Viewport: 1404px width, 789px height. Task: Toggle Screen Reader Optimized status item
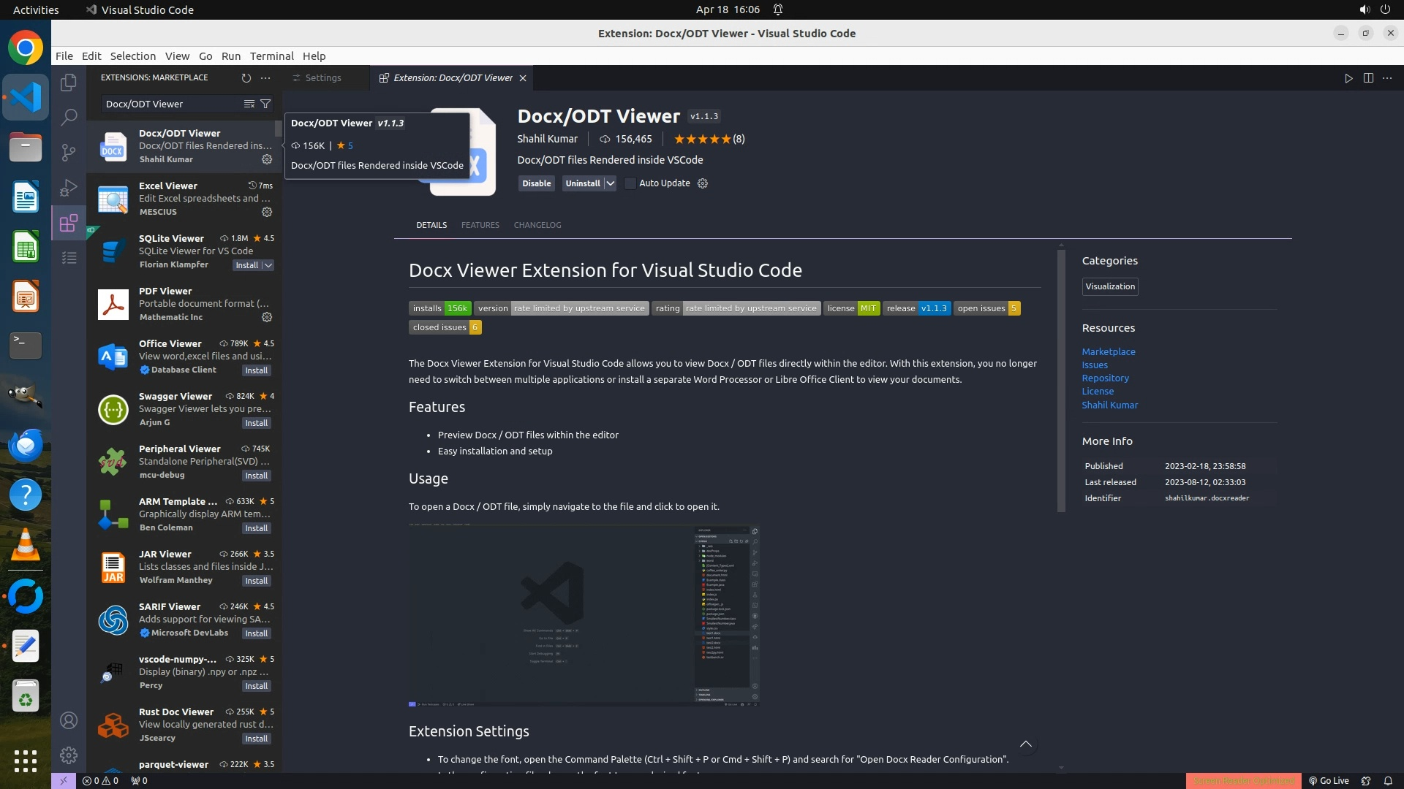point(1243,780)
